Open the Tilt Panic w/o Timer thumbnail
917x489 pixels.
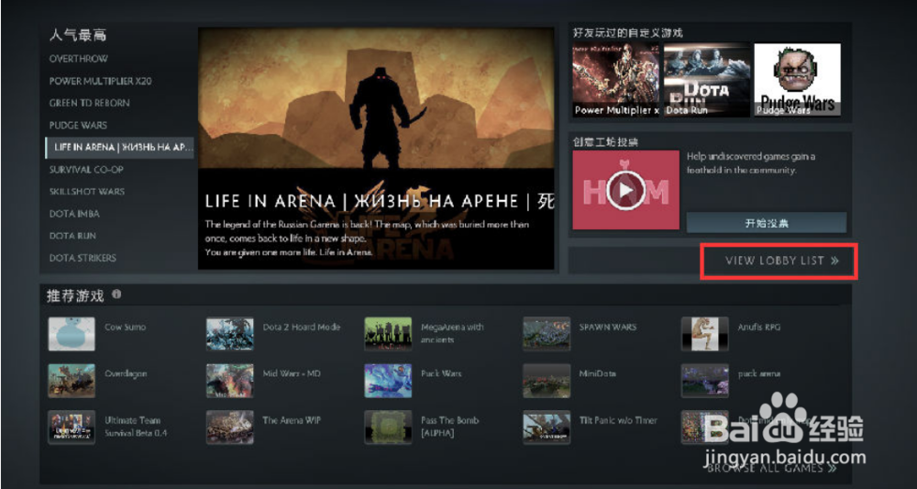(547, 428)
